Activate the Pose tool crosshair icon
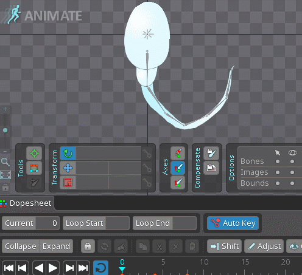 coord(34,153)
